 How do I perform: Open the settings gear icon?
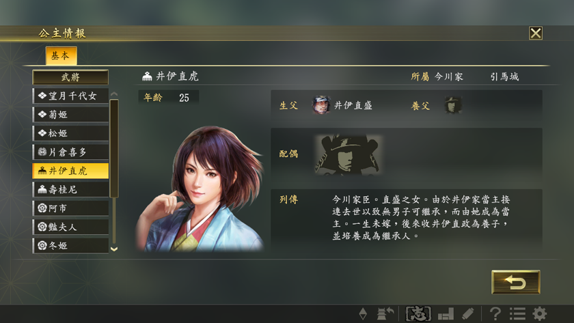[540, 314]
